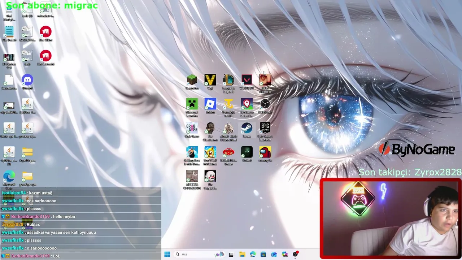Launch Steam from the desktop
This screenshot has width=462, height=260.
point(247,128)
